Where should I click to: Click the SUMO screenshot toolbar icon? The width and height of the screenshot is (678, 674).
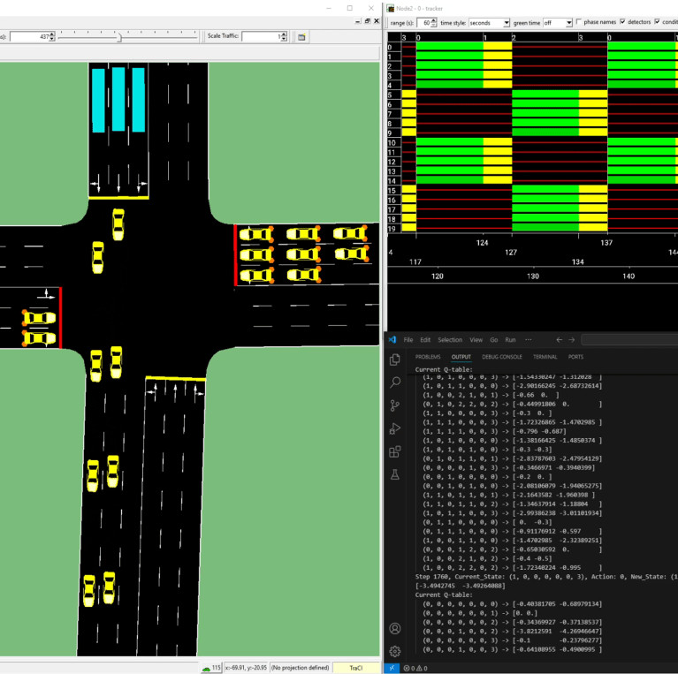point(301,37)
